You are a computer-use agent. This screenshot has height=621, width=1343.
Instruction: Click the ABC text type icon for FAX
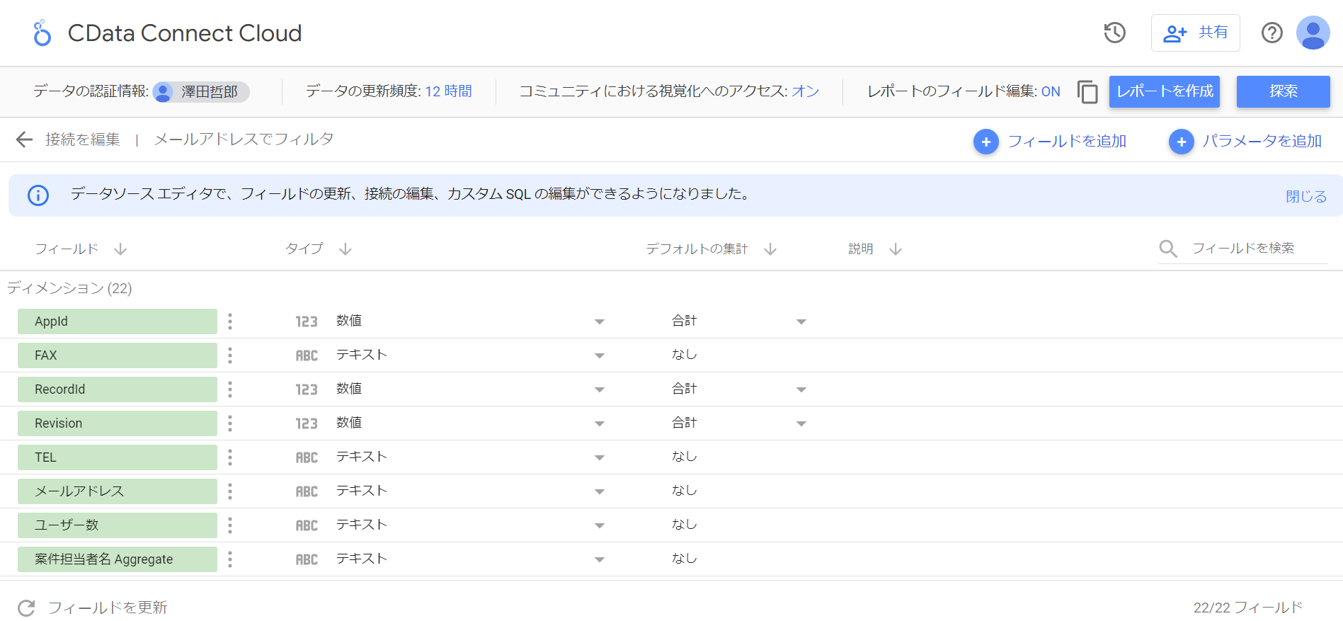307,355
